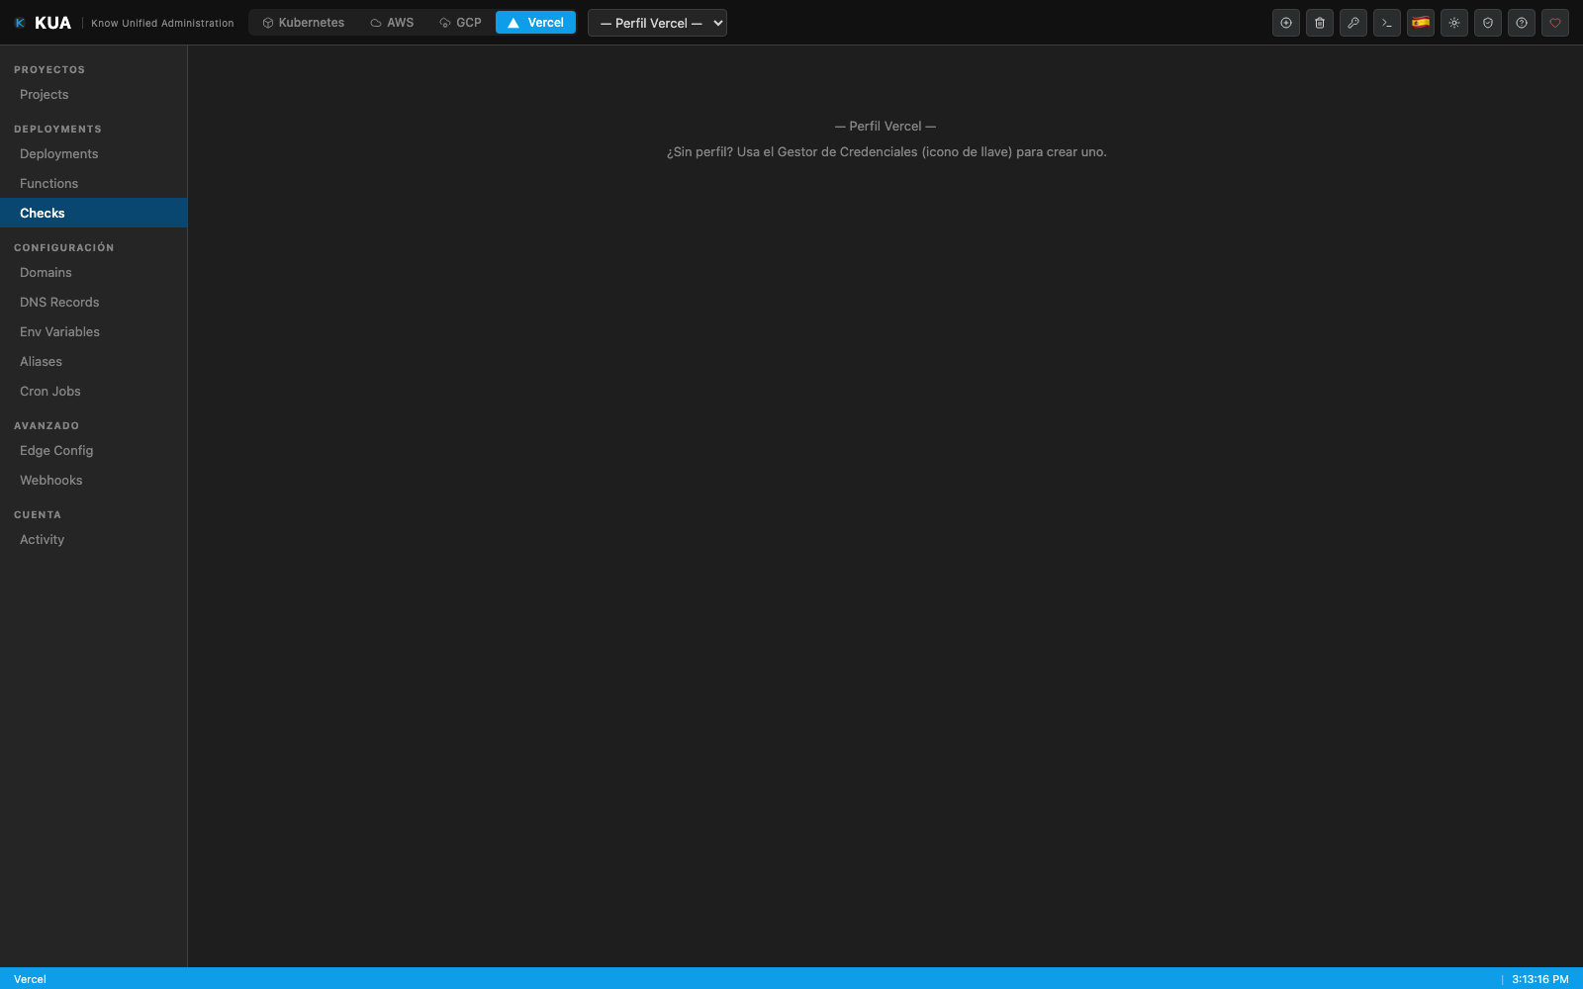The image size is (1583, 989).
Task: Go to Webhooks in the sidebar
Action: coord(93,481)
